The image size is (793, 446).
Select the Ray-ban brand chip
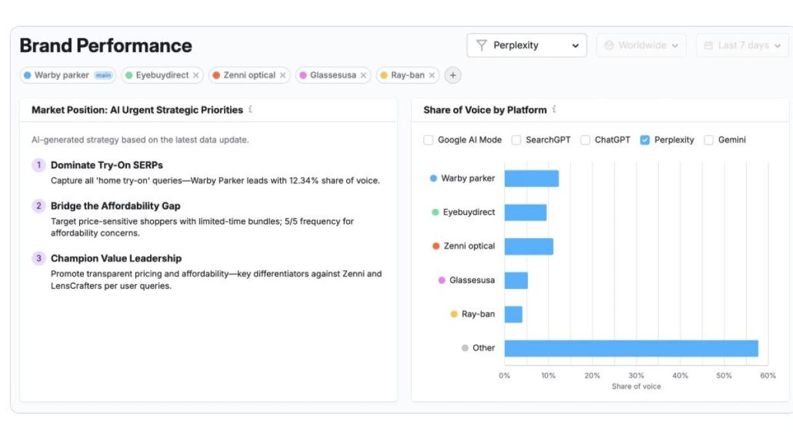coord(408,75)
